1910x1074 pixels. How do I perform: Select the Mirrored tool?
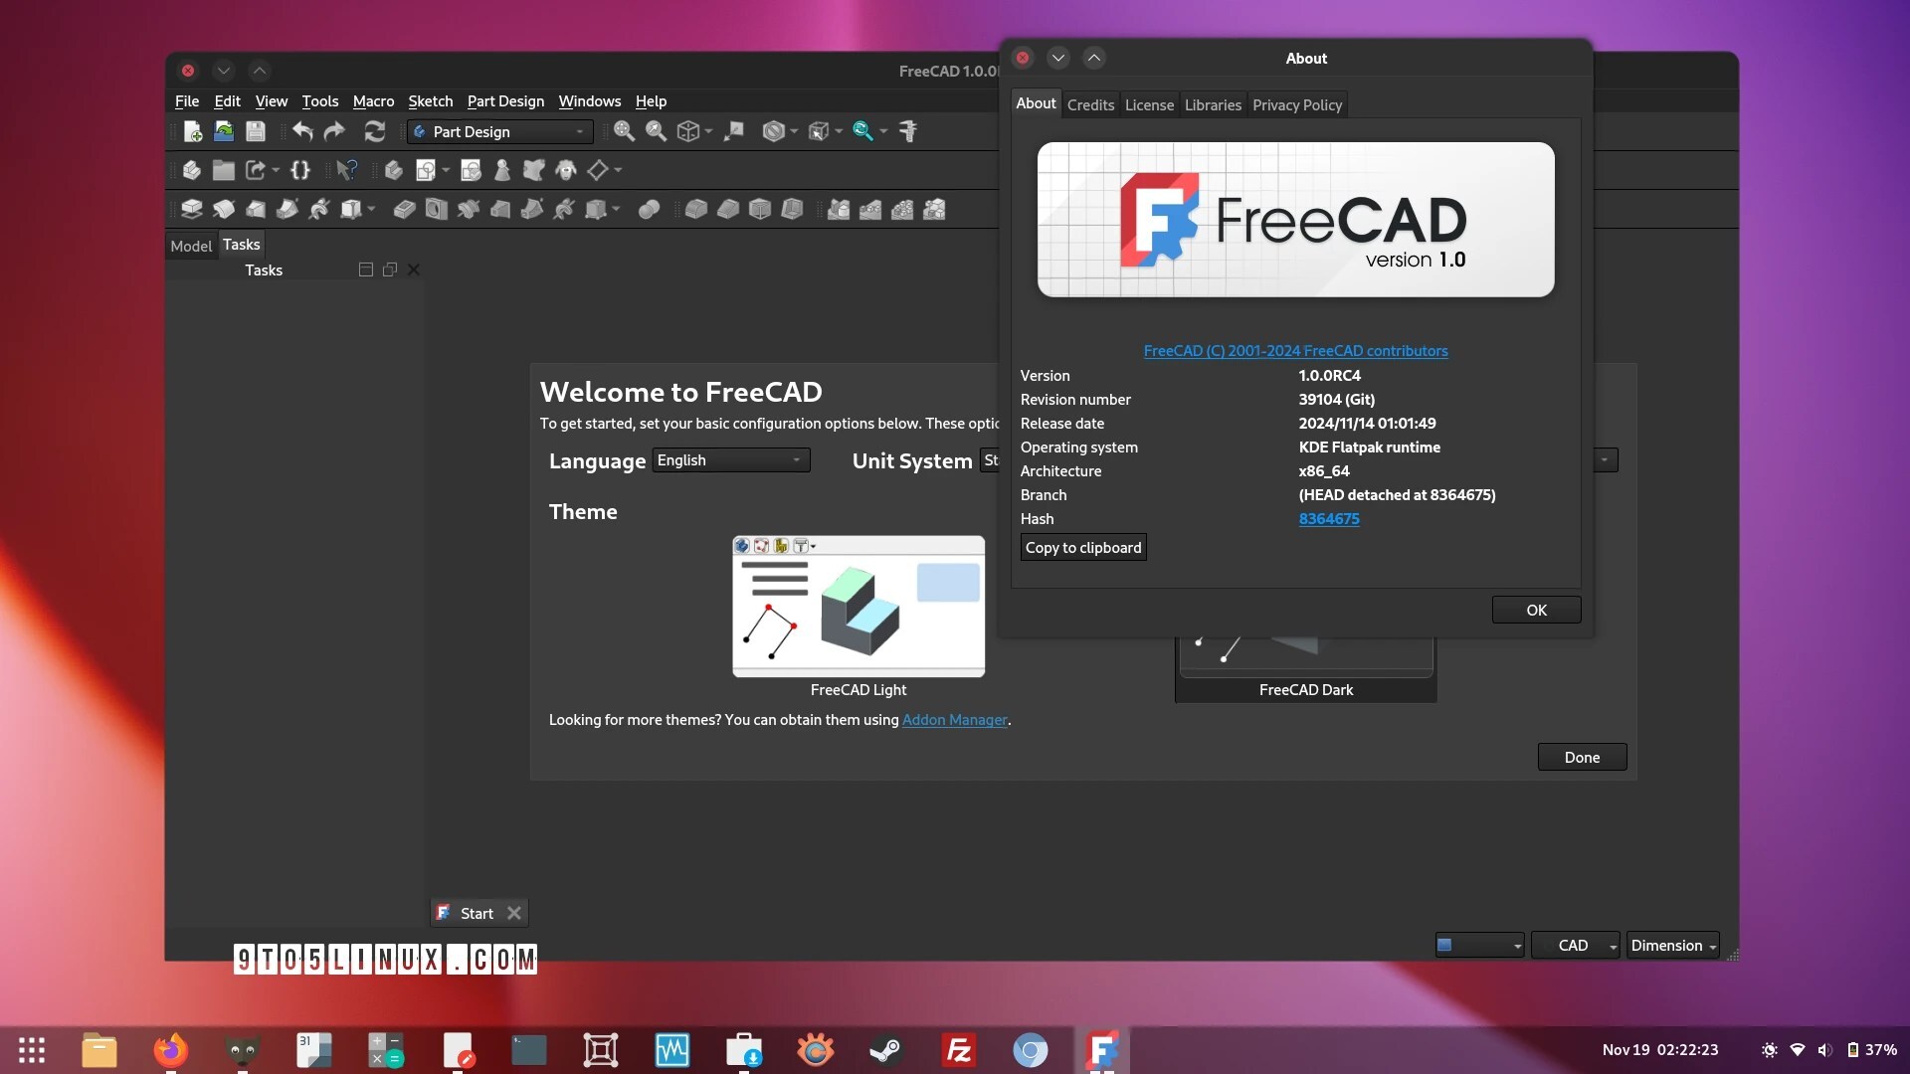839,209
